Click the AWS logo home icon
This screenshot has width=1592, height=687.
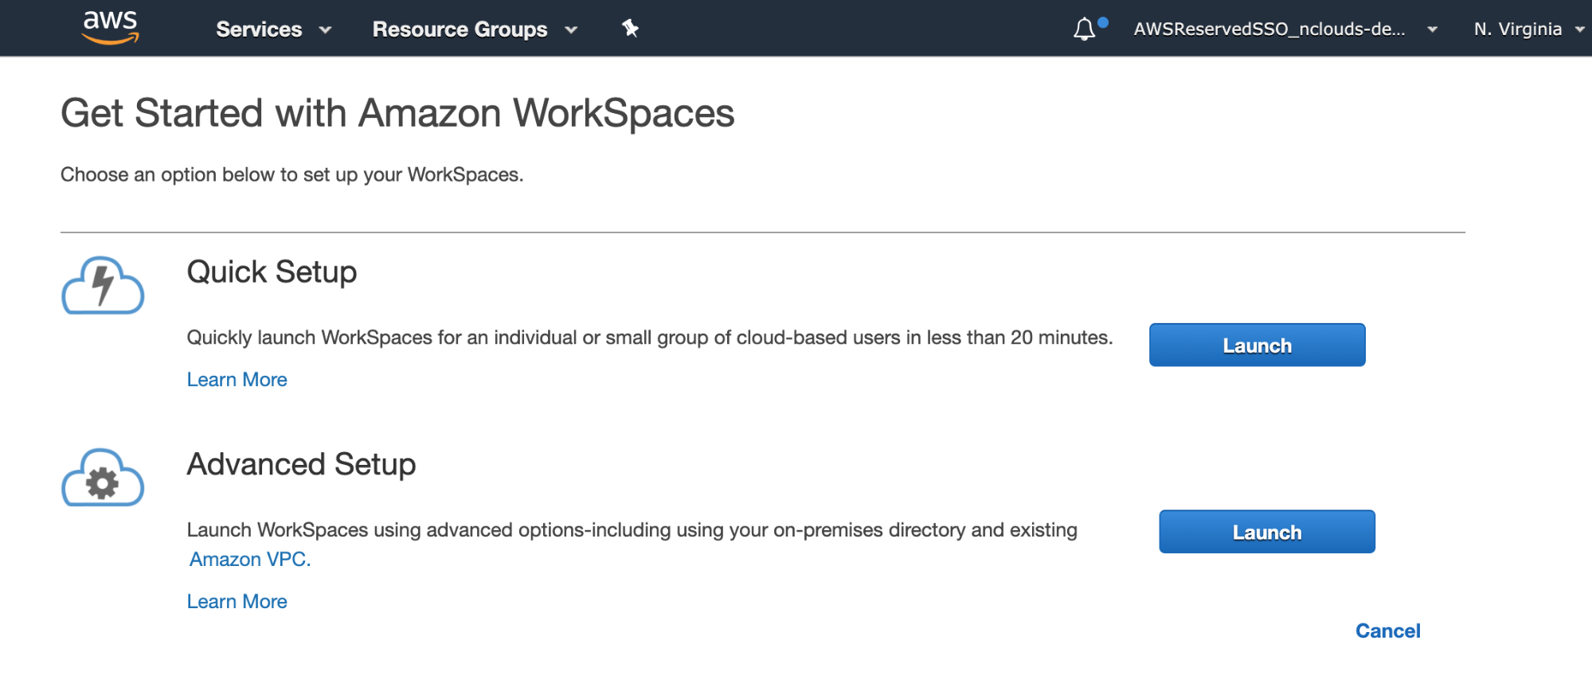111,28
